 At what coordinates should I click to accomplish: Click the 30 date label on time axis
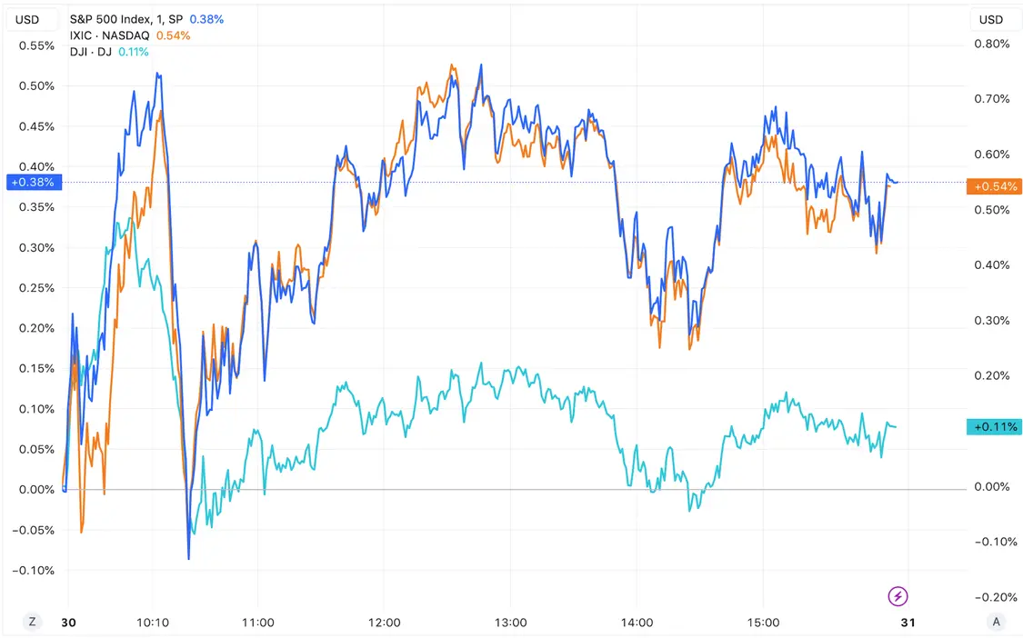pos(69,623)
